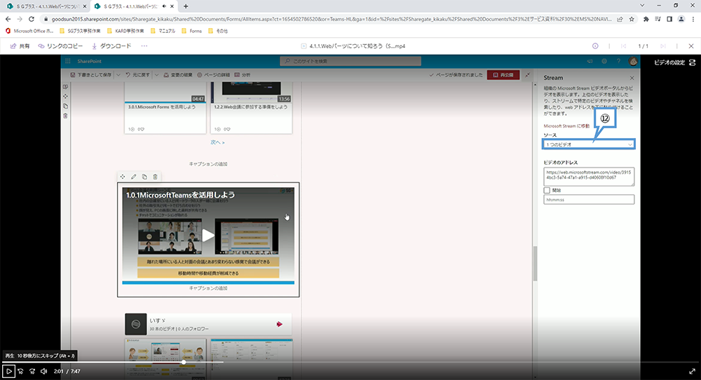Skip back 10 seconds in the video
This screenshot has width=701, height=380.
click(20, 371)
